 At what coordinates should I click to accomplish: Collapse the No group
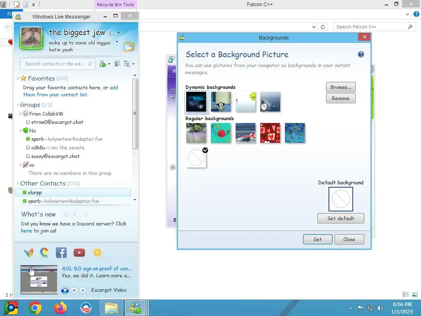point(20,130)
